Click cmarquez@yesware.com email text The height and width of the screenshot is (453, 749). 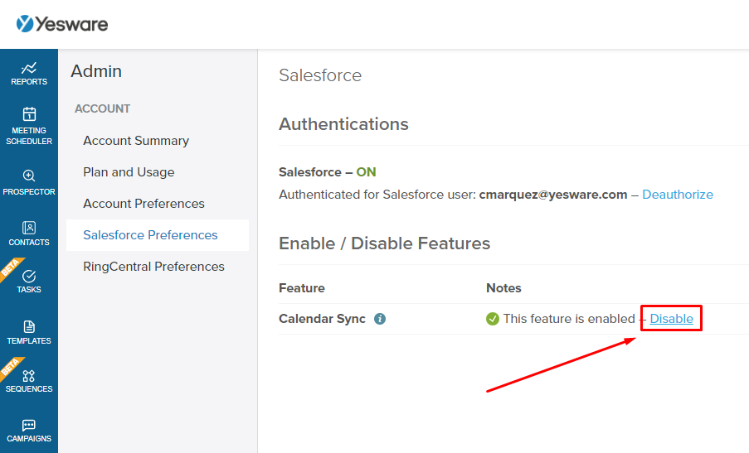tap(553, 195)
